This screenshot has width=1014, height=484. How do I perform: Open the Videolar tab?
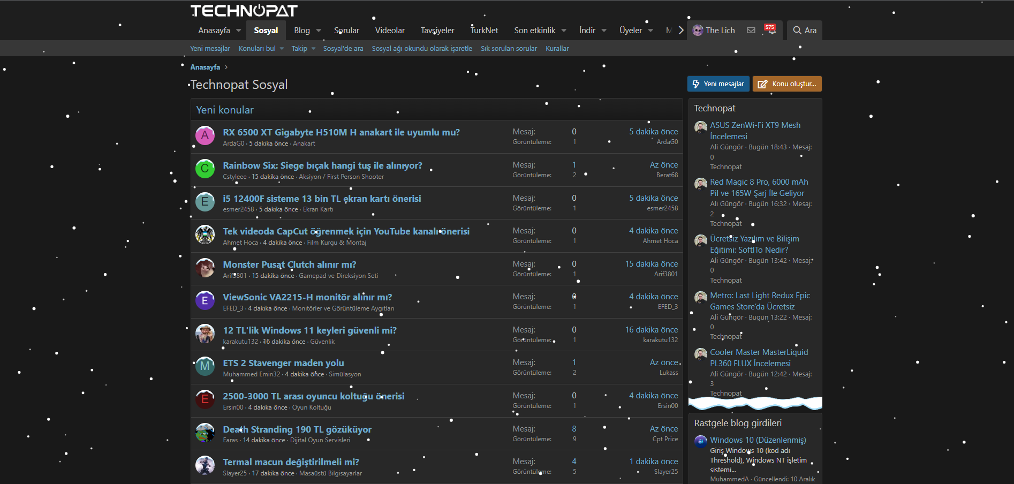(390, 31)
